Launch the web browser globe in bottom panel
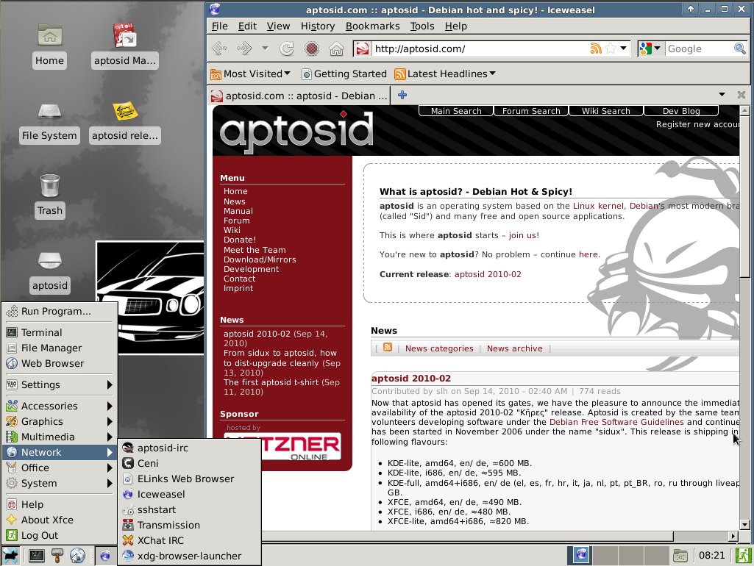The height and width of the screenshot is (566, 754). point(77,556)
